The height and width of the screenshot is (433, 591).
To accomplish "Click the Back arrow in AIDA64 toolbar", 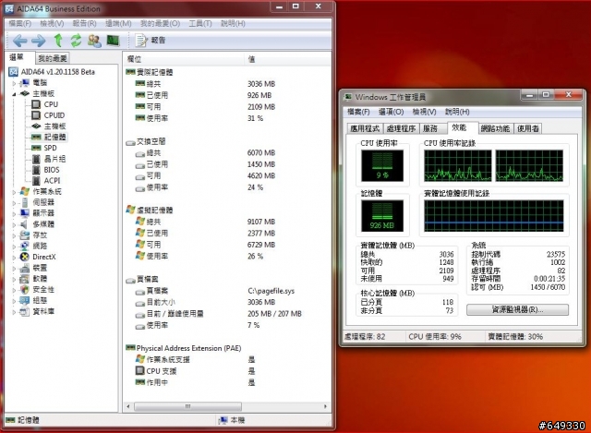I will click(x=20, y=41).
